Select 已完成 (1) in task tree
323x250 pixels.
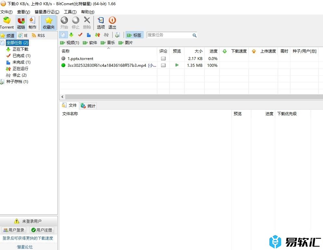[21, 55]
